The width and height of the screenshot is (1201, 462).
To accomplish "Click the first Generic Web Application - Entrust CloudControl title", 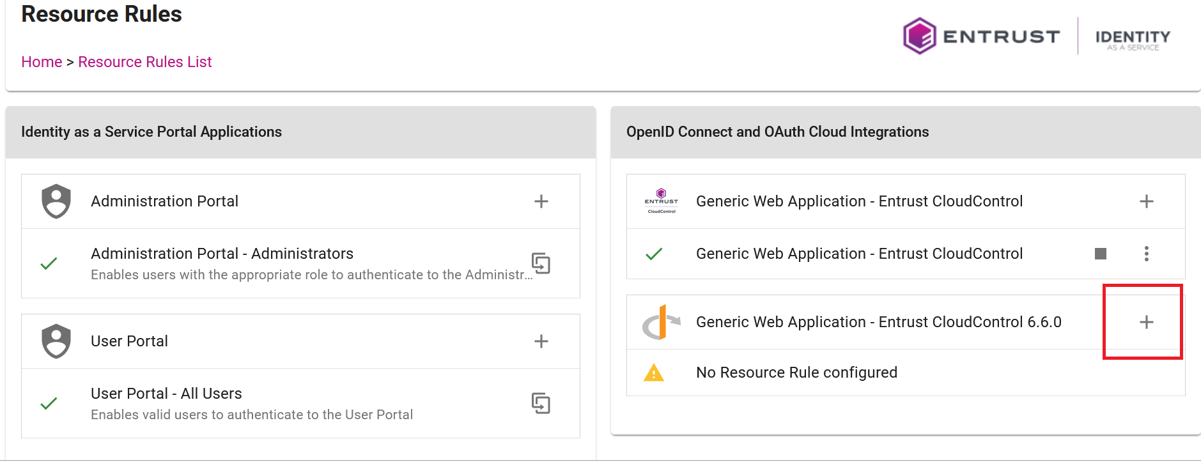I will 859,201.
